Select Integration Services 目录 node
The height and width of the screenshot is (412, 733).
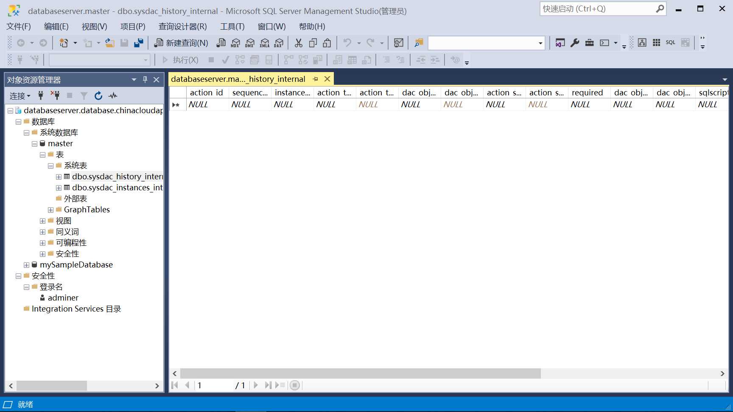(76, 309)
